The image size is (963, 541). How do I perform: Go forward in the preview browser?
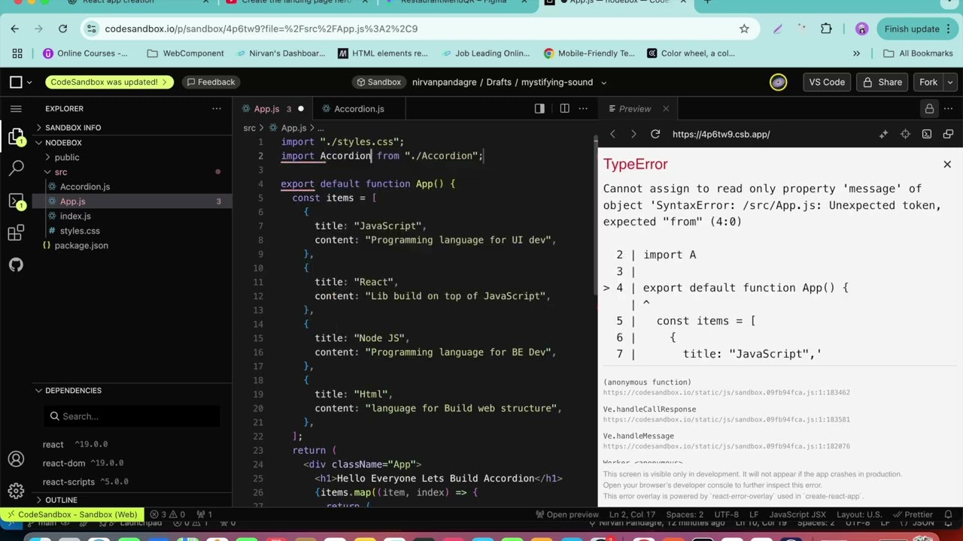pos(633,134)
